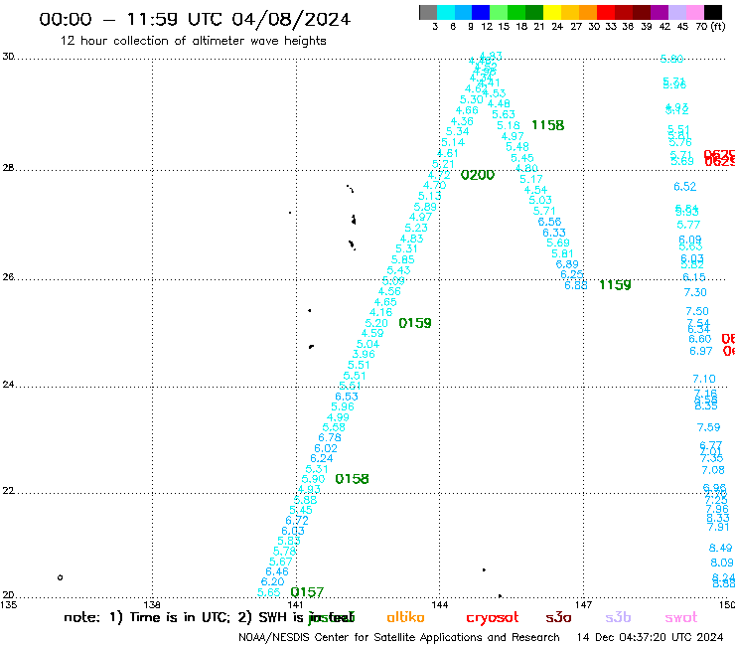Screen dimensions: 735x646
Task: Click the longitude axis label 147
Action: click(584, 604)
